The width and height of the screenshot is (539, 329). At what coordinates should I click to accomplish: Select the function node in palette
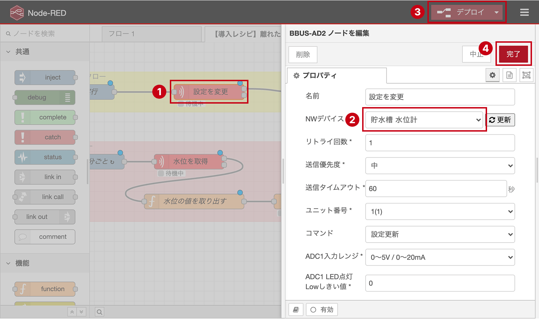tap(45, 289)
